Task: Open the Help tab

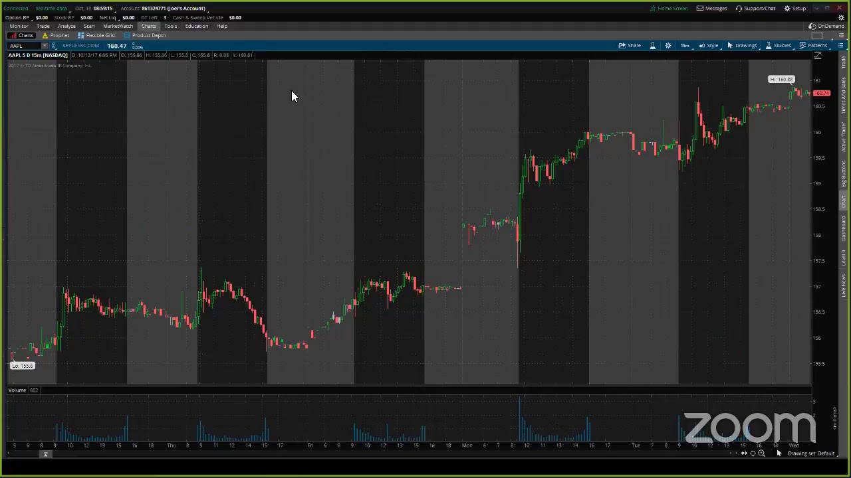Action: (x=222, y=26)
